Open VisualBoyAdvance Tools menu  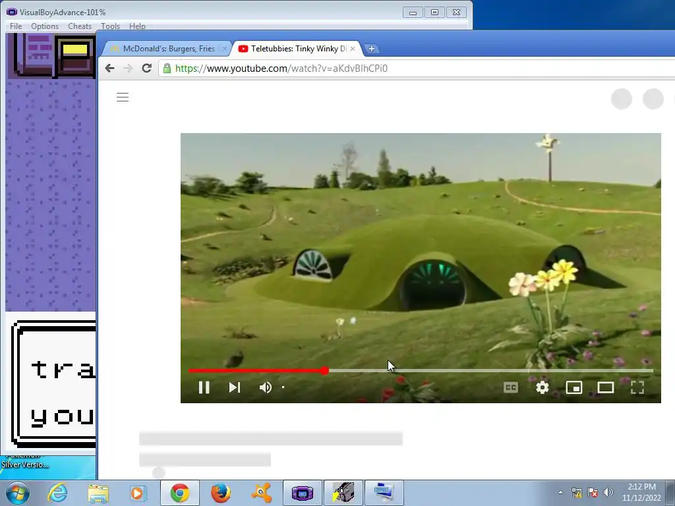coord(110,26)
